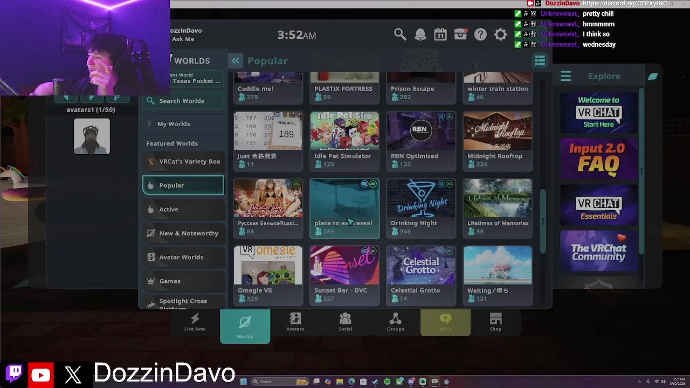This screenshot has width=690, height=388.
Task: Select the Worlds tab in the bottom bar
Action: [245, 326]
